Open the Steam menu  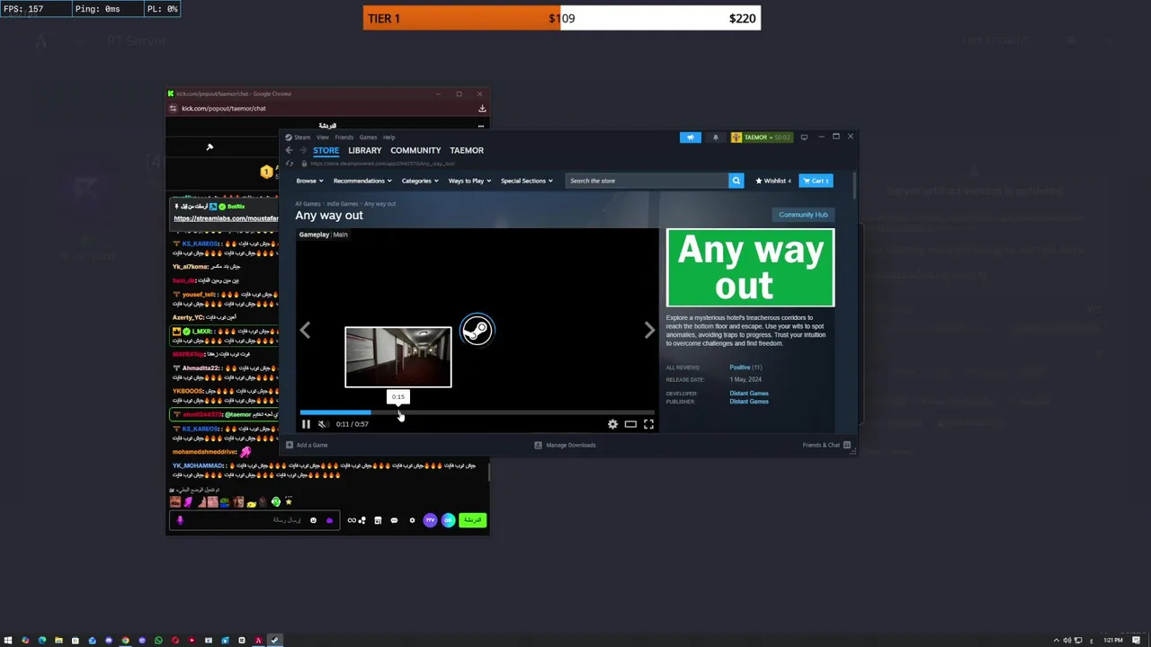[x=302, y=137]
